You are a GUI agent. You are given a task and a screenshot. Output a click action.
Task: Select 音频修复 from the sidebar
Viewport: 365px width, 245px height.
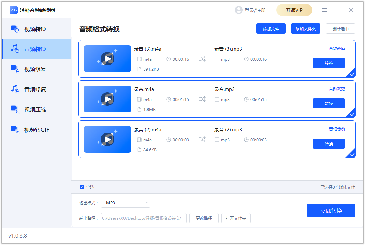coord(35,89)
